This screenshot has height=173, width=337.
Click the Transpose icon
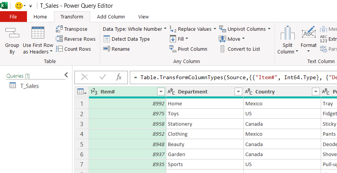59,29
